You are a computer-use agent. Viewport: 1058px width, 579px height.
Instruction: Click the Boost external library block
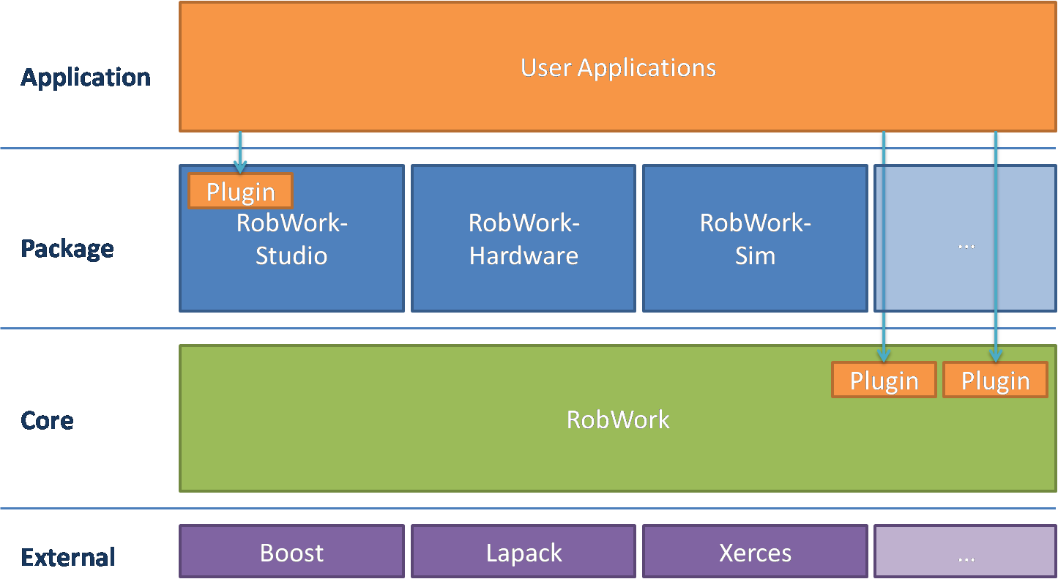coord(291,552)
